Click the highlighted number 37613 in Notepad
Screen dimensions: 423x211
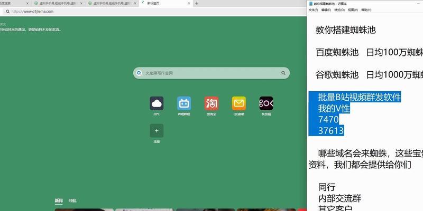click(331, 131)
